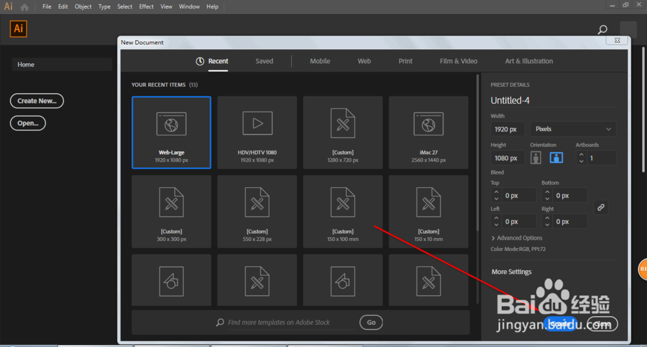The height and width of the screenshot is (347, 647).
Task: Open the View menu
Action: 166,6
